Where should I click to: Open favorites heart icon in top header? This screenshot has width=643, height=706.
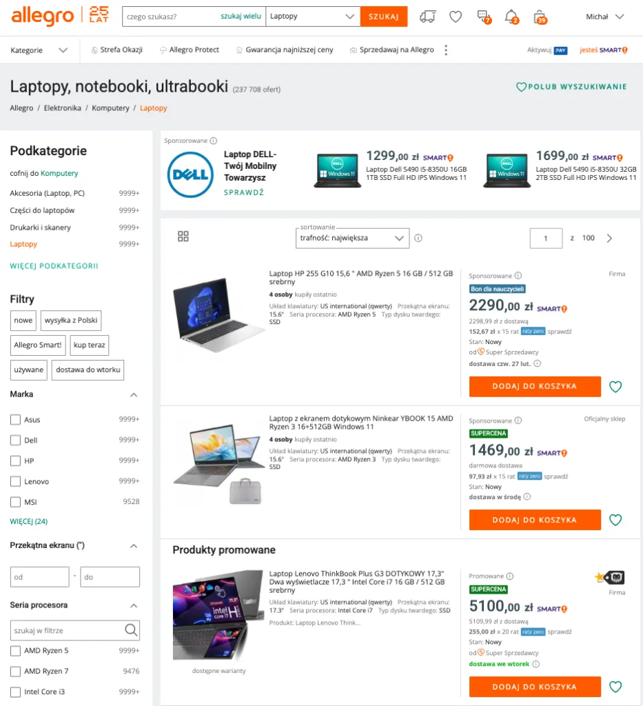click(456, 17)
